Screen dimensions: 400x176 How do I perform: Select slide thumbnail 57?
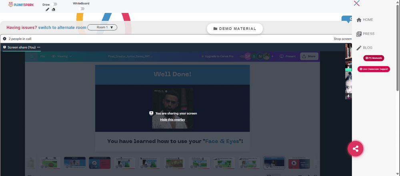point(174,162)
